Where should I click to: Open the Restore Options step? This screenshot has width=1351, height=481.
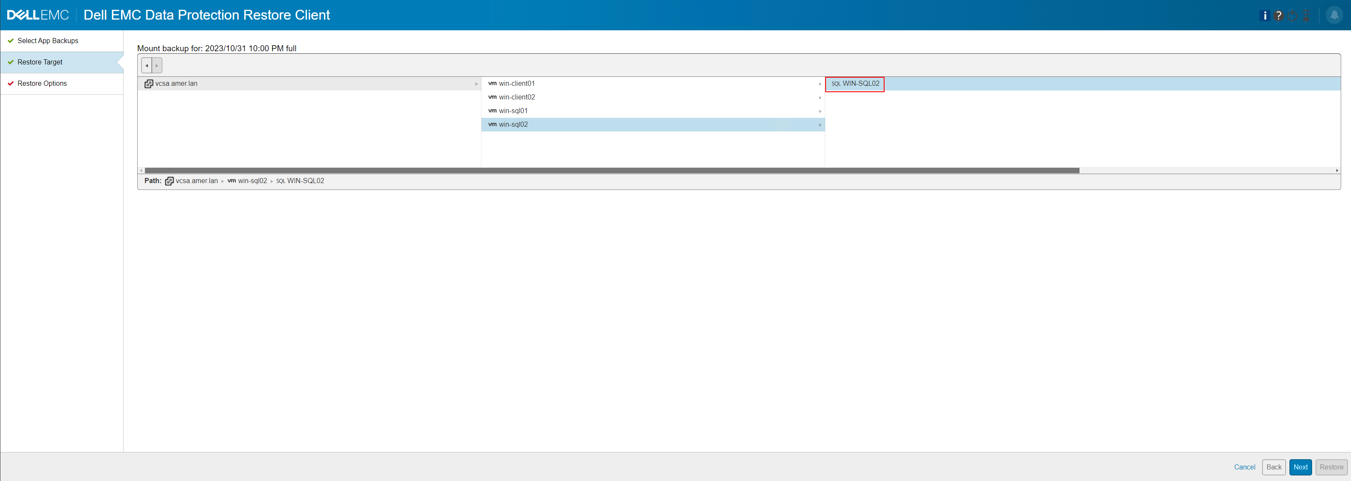(42, 84)
